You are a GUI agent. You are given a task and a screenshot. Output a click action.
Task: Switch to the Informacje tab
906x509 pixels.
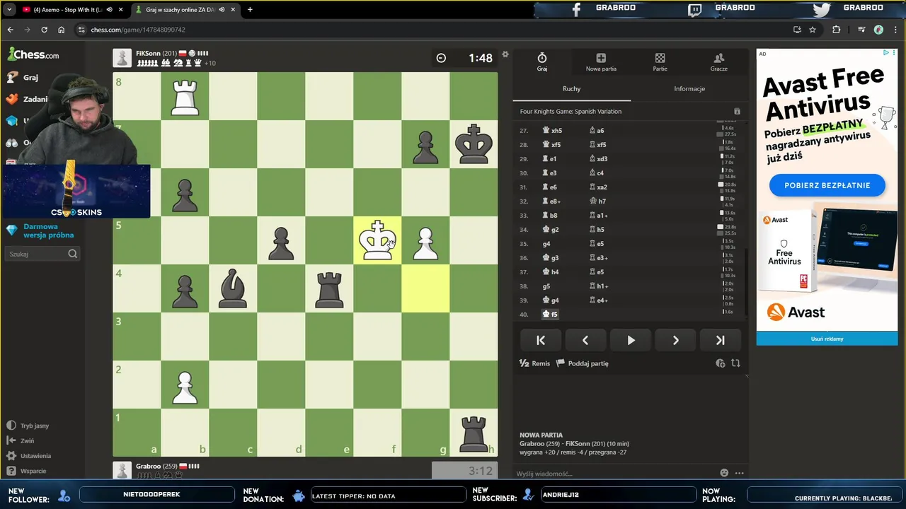click(689, 89)
